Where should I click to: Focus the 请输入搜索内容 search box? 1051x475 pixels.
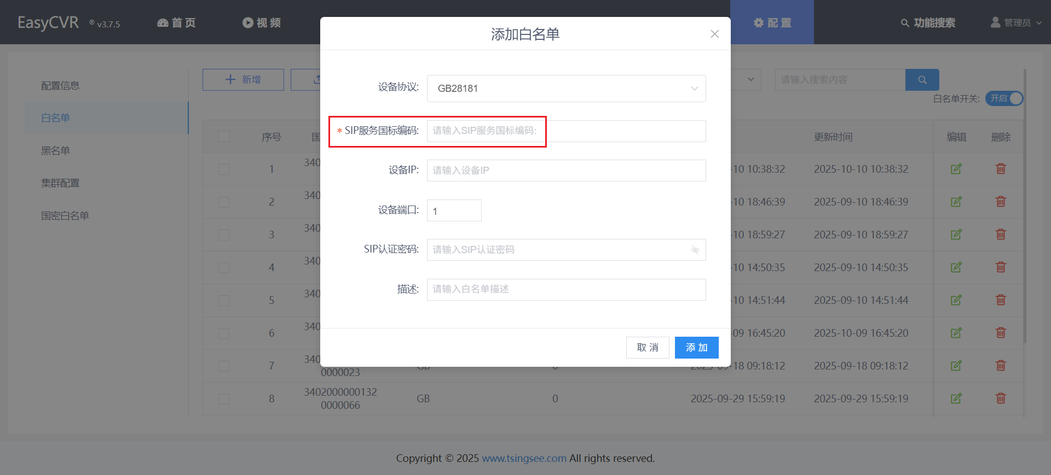[x=840, y=80]
